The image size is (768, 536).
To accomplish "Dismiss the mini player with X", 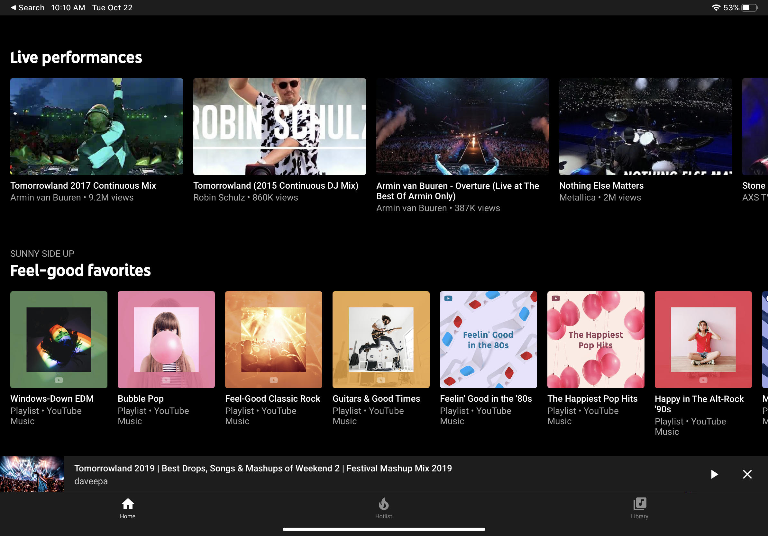I will click(747, 474).
